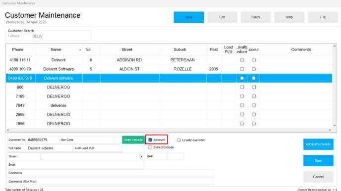Viewport: 341px width, 191px height.
Task: Toggle loyalty checkbox for phone 1956 row
Action: [242, 124]
